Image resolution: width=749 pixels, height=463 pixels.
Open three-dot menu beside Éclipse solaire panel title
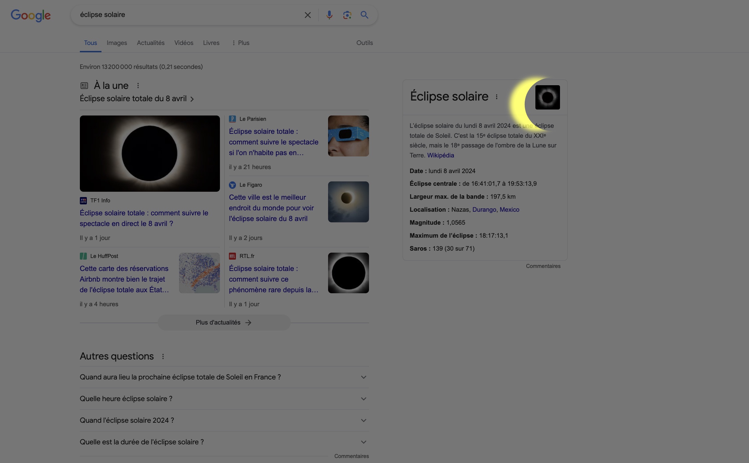point(496,97)
